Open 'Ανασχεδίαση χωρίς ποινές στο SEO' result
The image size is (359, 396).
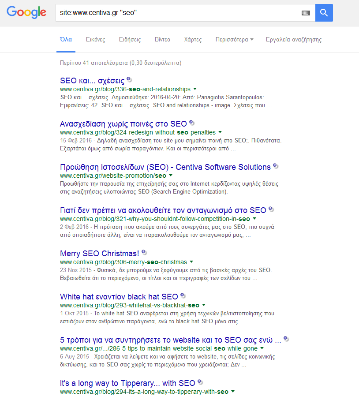[123, 124]
